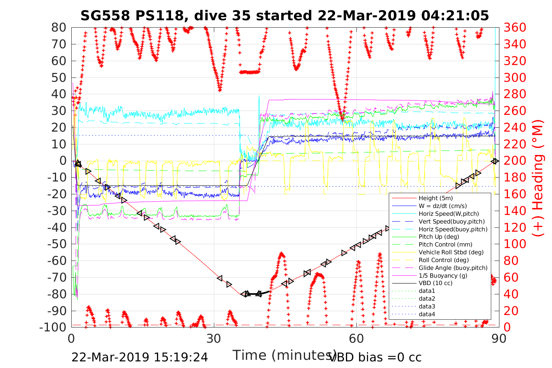Click the red '340' heading axis tick
This screenshot has height=368, width=552.
[515, 44]
